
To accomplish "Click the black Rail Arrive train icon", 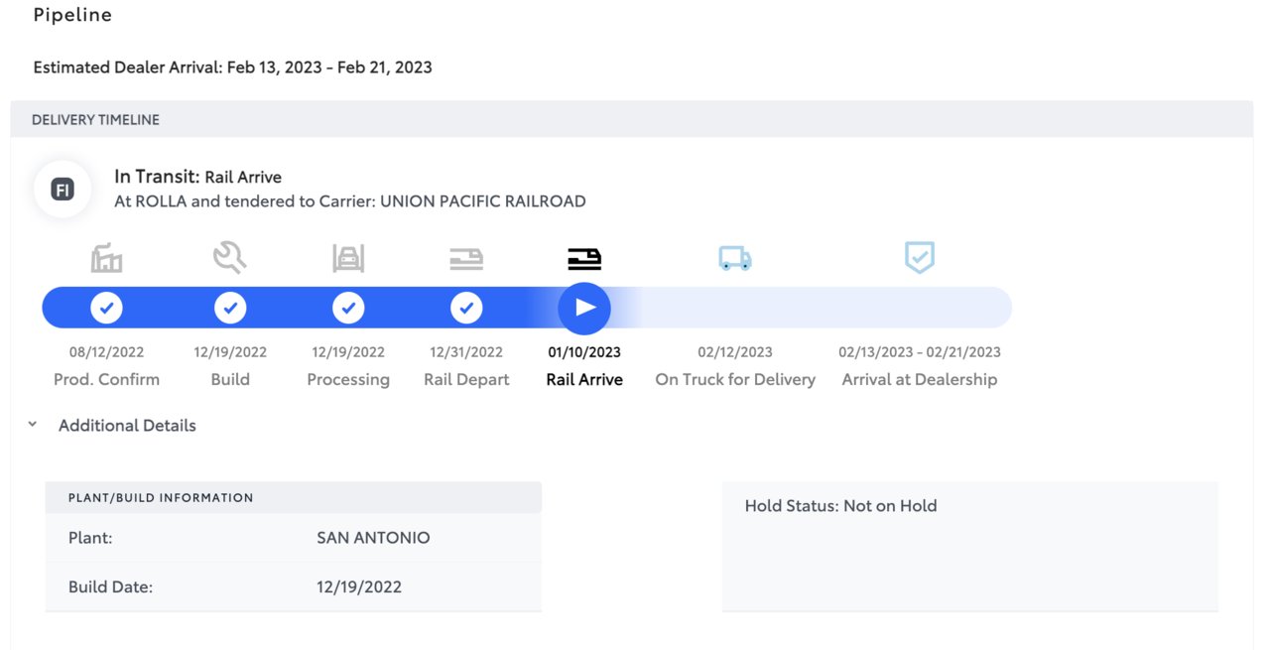I will (584, 259).
